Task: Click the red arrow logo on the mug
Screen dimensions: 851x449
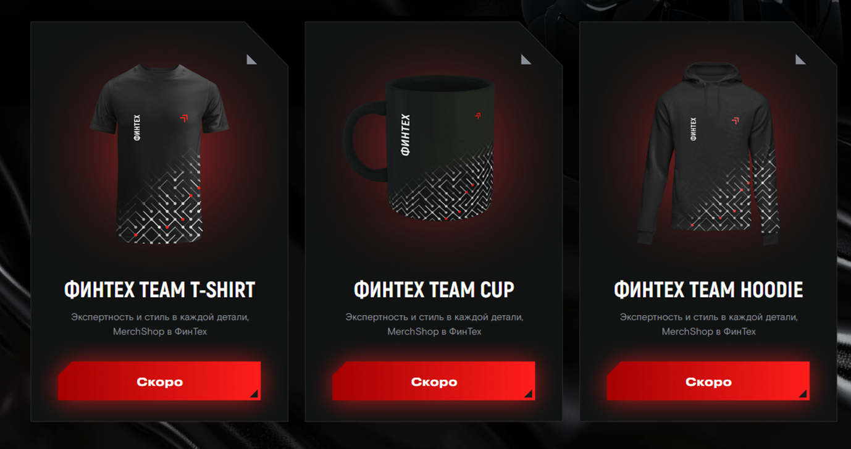Action: (478, 115)
